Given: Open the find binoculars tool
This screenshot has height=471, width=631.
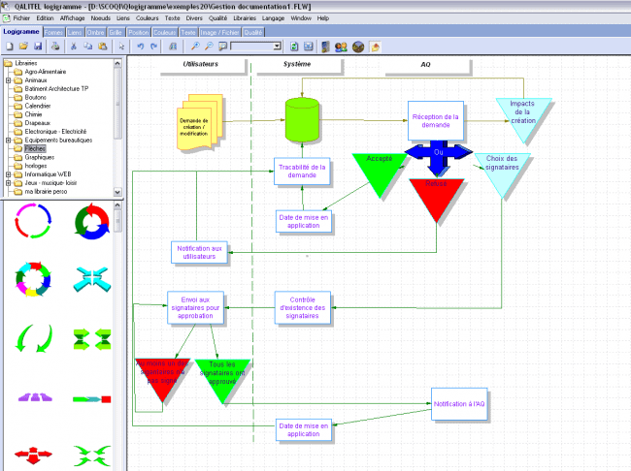Looking at the screenshot, I should click(x=173, y=47).
